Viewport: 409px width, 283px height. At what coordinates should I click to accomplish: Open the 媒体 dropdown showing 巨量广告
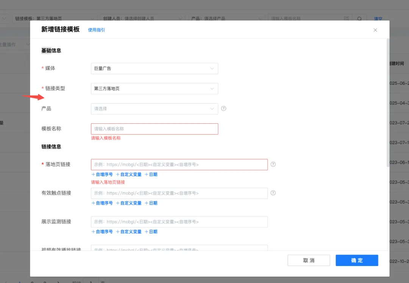click(x=155, y=68)
